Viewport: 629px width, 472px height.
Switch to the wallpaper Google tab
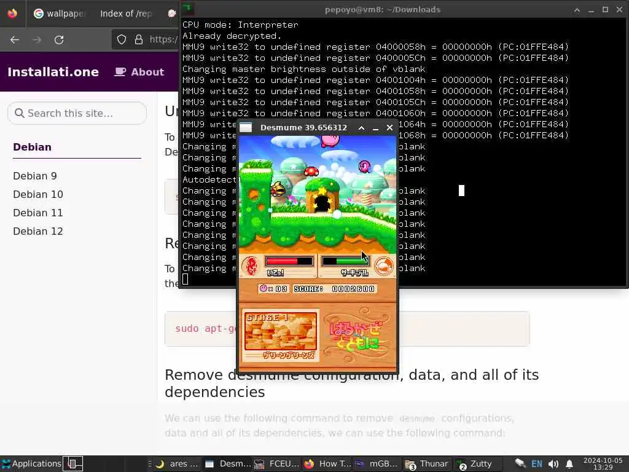pos(59,14)
